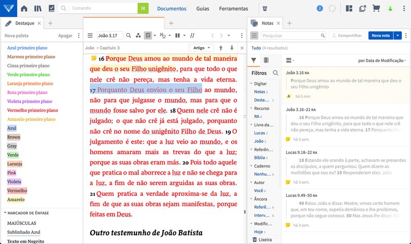The width and height of the screenshot is (411, 244).
Task: Click the selection-off cursor icon in Bible toolbar
Action: coord(163,35)
